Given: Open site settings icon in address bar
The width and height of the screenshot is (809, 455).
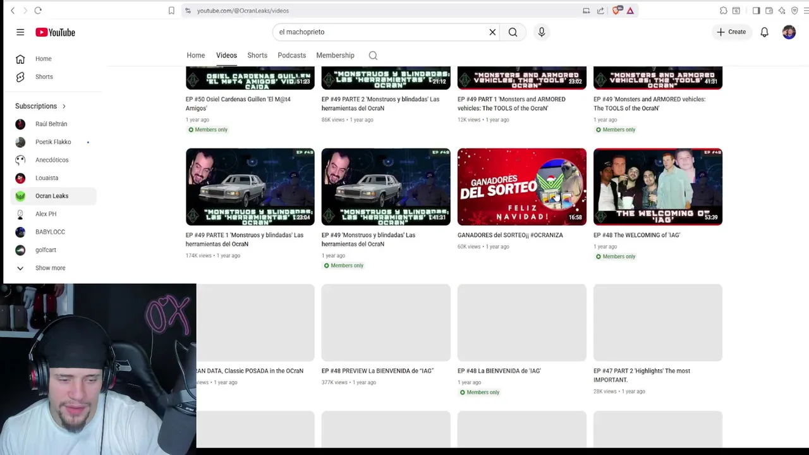Looking at the screenshot, I should [188, 11].
